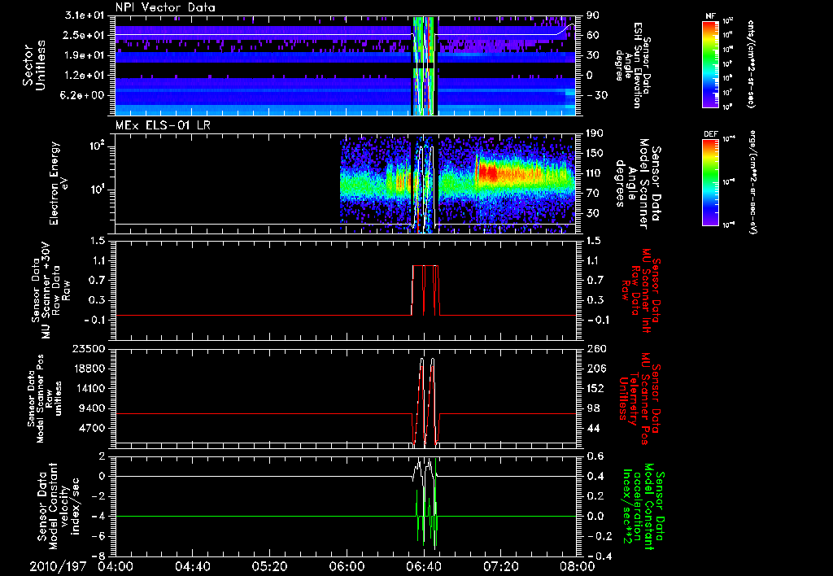The height and width of the screenshot is (576, 833).
Task: Click the 206 telemetry tick label
Action: [x=595, y=369]
